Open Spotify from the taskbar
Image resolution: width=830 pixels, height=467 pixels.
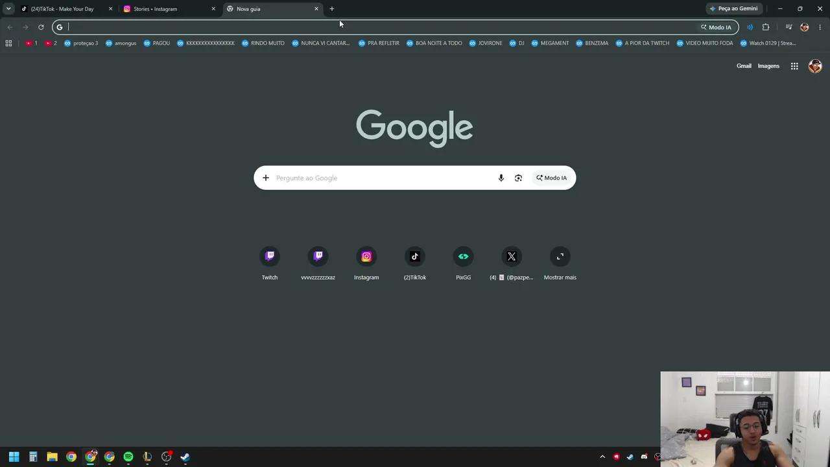(x=128, y=457)
